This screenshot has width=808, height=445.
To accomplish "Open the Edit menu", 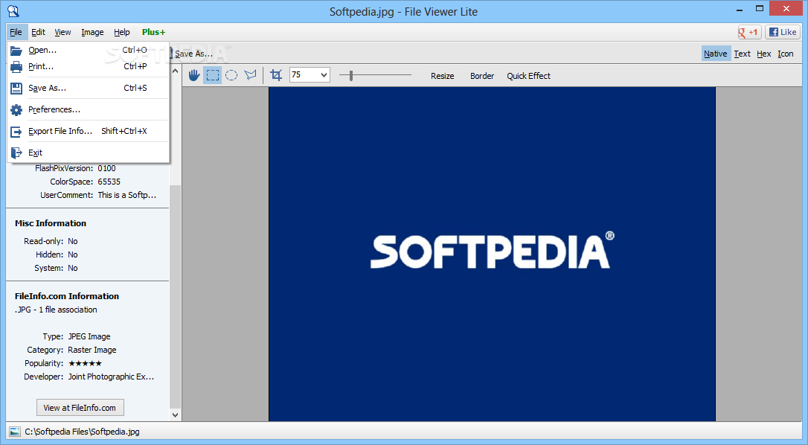I will point(38,32).
